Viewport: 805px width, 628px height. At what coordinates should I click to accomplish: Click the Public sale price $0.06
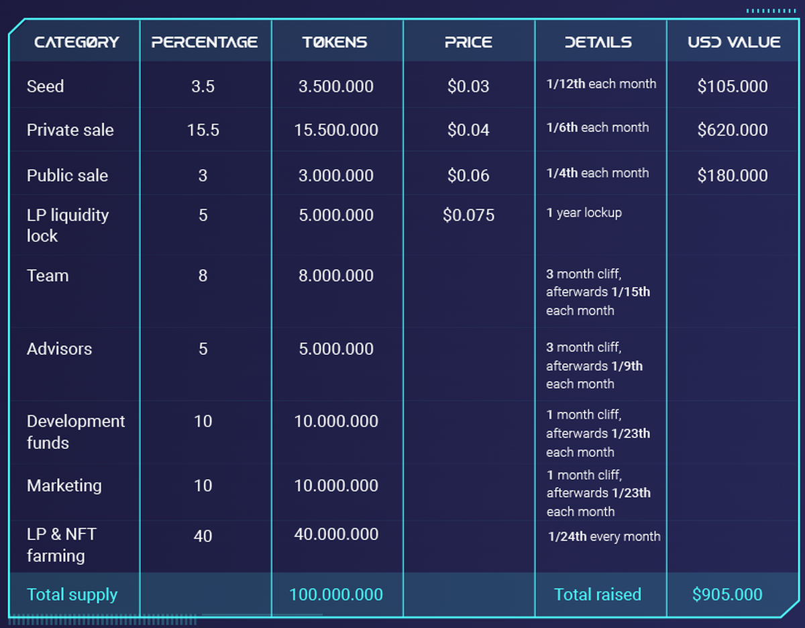click(468, 176)
